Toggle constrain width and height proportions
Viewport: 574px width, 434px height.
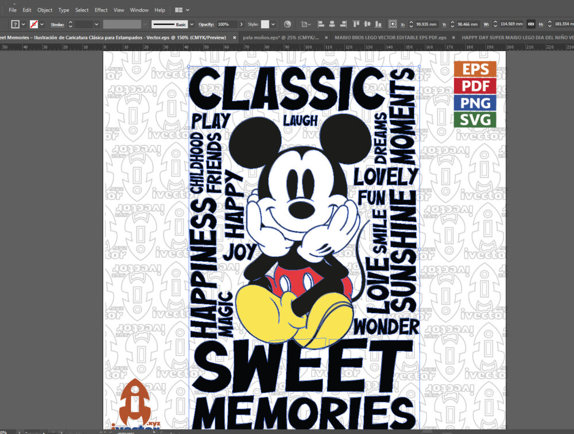tap(530, 24)
